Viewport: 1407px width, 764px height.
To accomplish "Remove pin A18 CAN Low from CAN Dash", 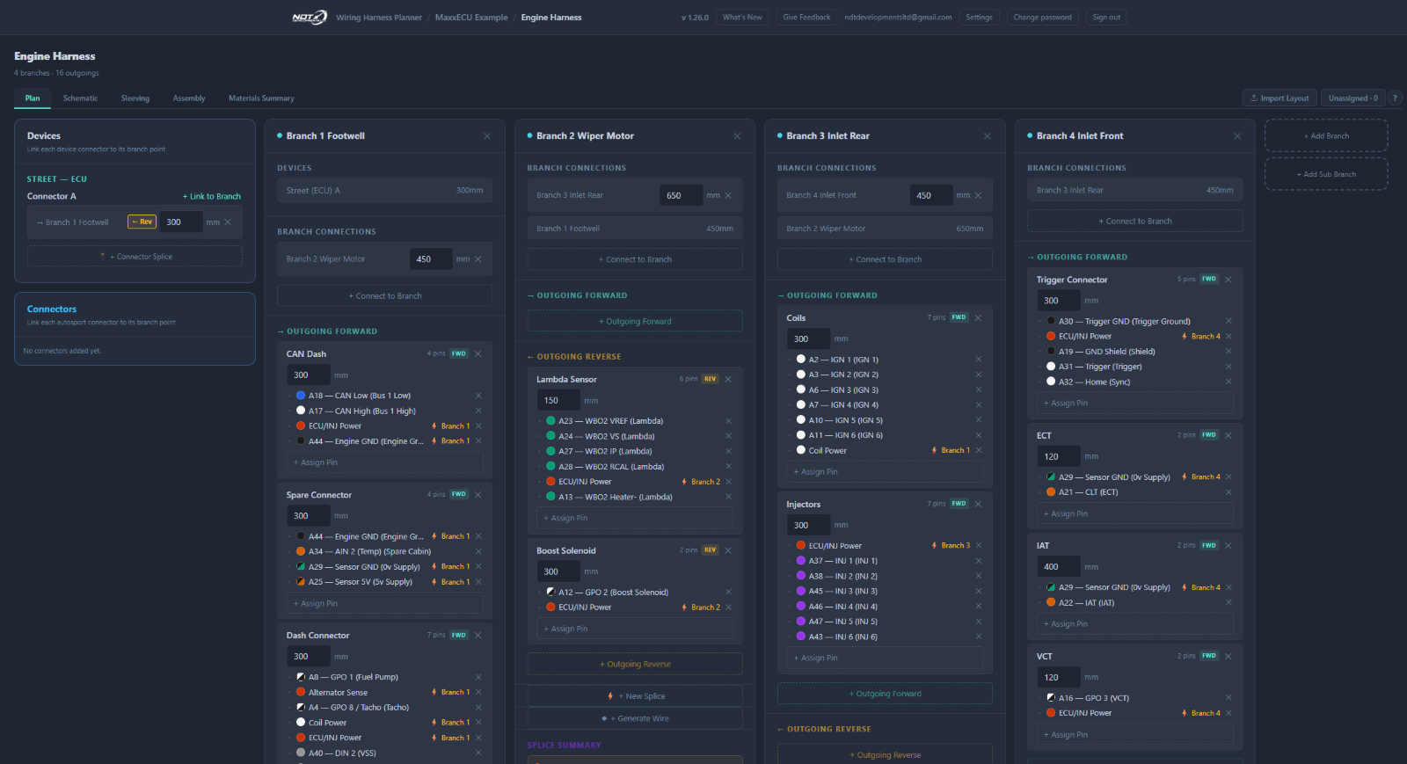I will [x=478, y=396].
